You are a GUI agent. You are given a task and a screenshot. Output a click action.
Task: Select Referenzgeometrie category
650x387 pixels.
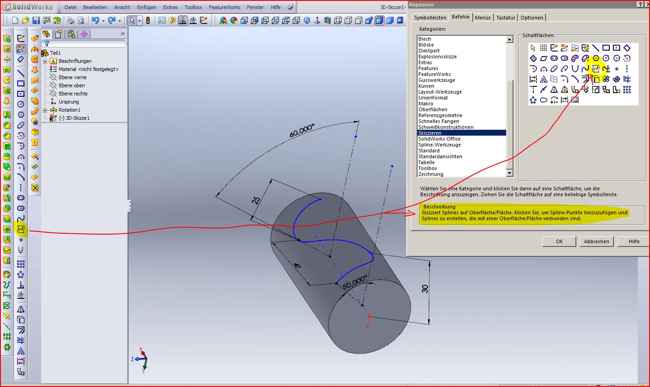pyautogui.click(x=440, y=115)
